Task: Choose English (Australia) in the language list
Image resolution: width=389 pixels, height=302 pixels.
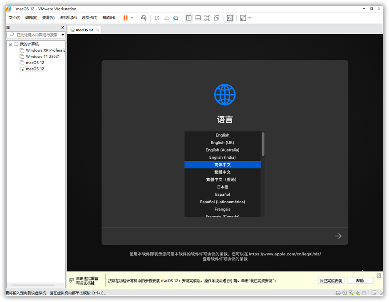Action: (x=223, y=150)
